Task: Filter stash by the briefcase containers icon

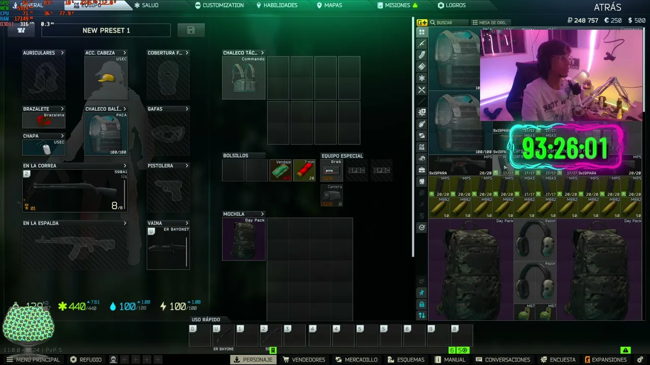Action: point(421,170)
